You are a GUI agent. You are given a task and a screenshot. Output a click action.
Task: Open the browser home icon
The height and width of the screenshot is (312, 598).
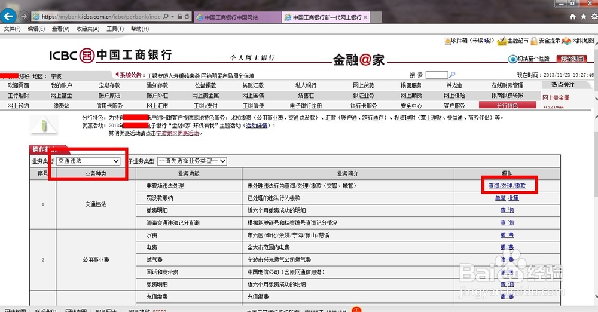click(572, 17)
